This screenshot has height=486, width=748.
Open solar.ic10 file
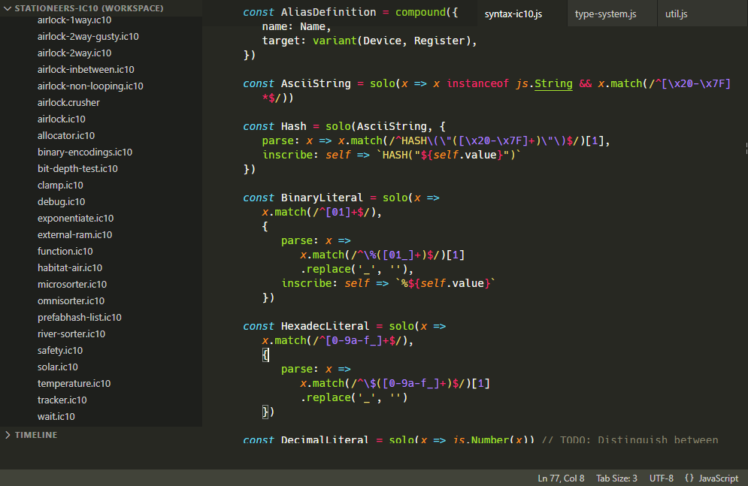[x=58, y=367]
